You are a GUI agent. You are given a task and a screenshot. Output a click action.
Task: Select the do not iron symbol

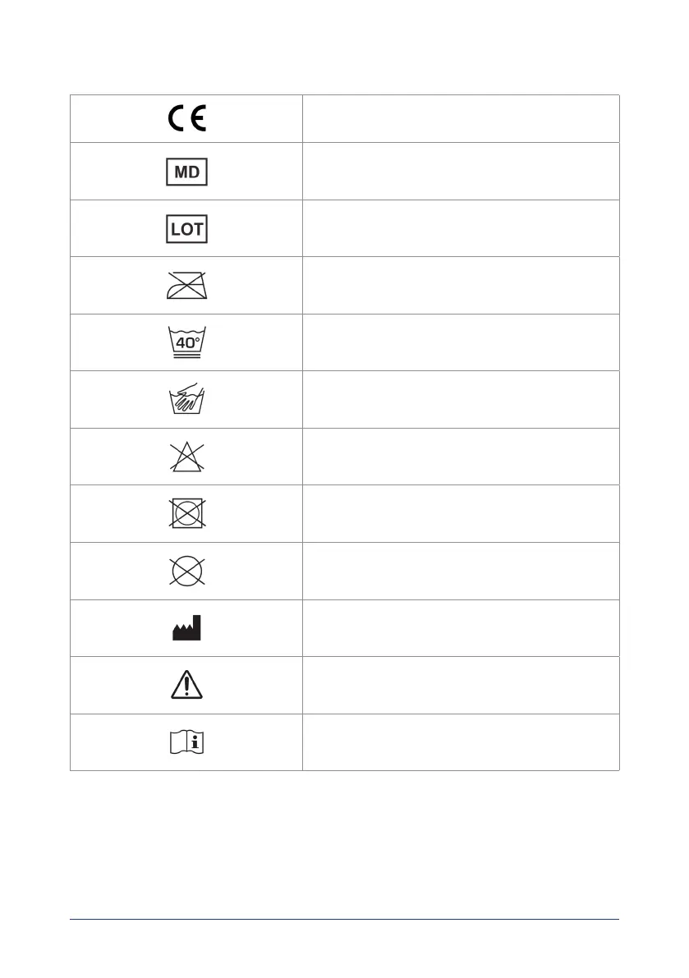186,286
